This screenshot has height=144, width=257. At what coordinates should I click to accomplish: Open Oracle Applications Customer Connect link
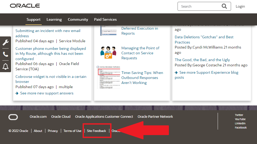(104, 117)
